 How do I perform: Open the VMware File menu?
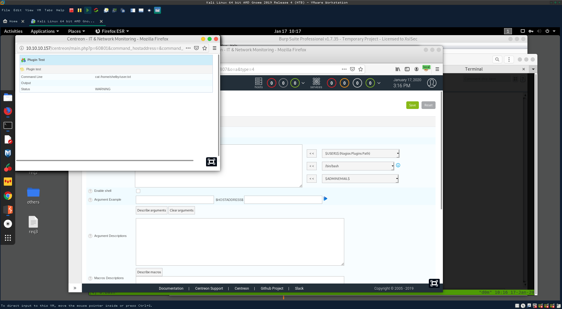(x=6, y=10)
